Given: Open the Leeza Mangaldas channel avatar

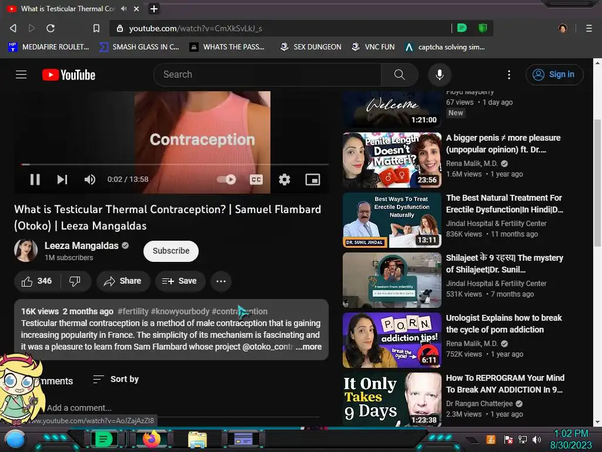Looking at the screenshot, I should coord(26,251).
